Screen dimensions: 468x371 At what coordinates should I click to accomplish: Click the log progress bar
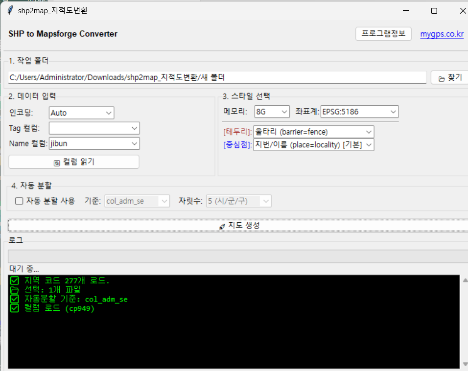(x=237, y=256)
